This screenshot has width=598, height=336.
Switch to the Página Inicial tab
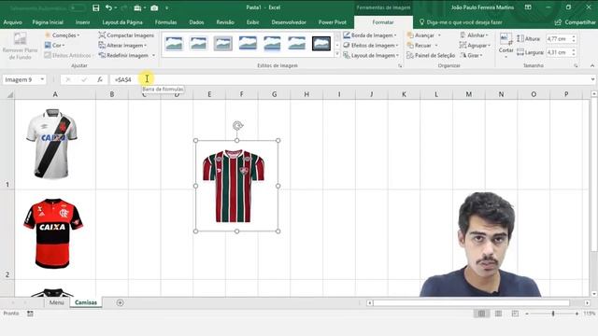coord(48,22)
